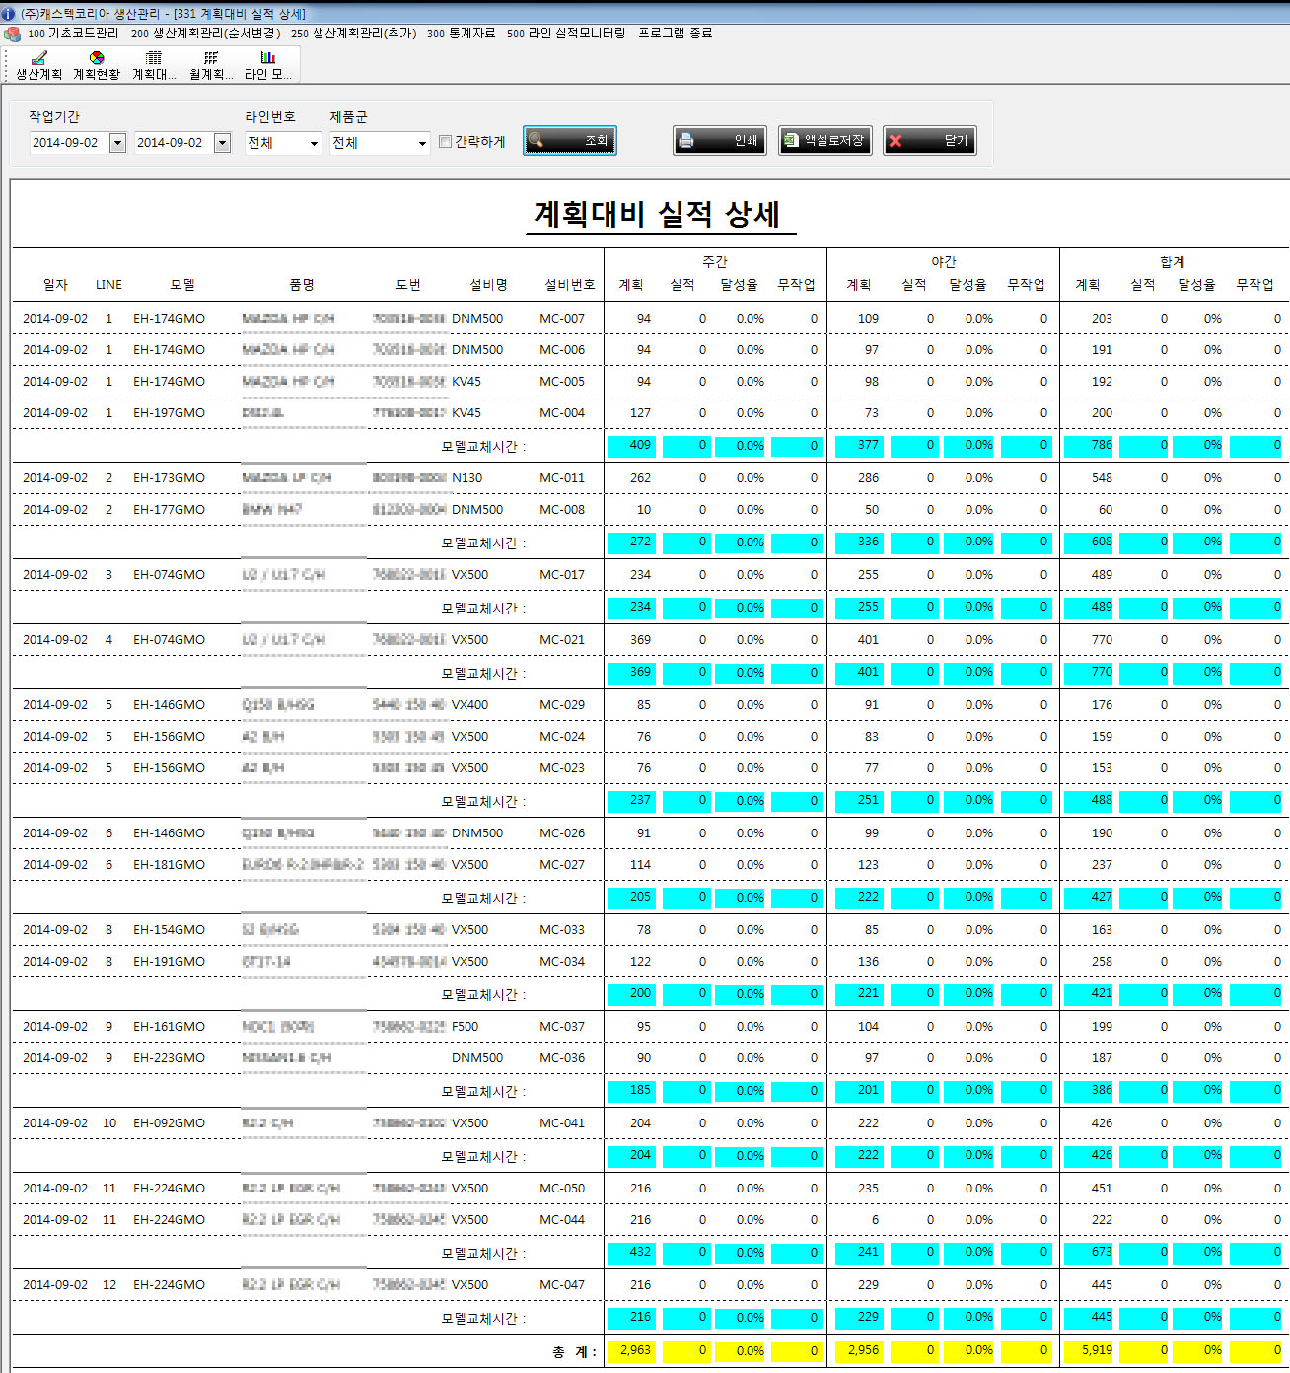Click the 계획대비 실적 상세 report title
The width and height of the screenshot is (1290, 1373).
tap(658, 214)
